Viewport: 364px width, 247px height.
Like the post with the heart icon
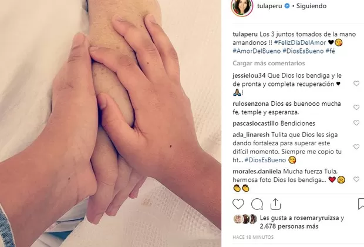pos(238,204)
